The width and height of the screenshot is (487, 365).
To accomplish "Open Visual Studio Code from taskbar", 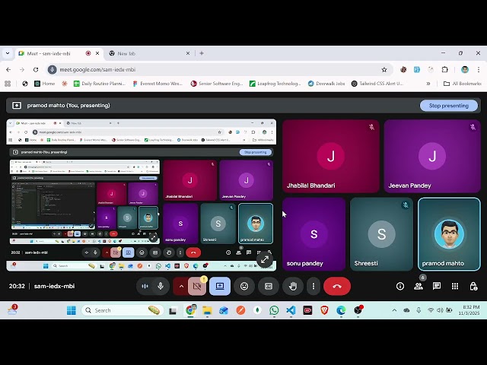I will pos(291,310).
